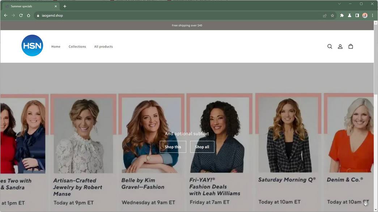Screen dimensions: 378x212
Task: Click Artisan-Crafted Jewelry by Robert Manse photo
Action: click(84, 136)
